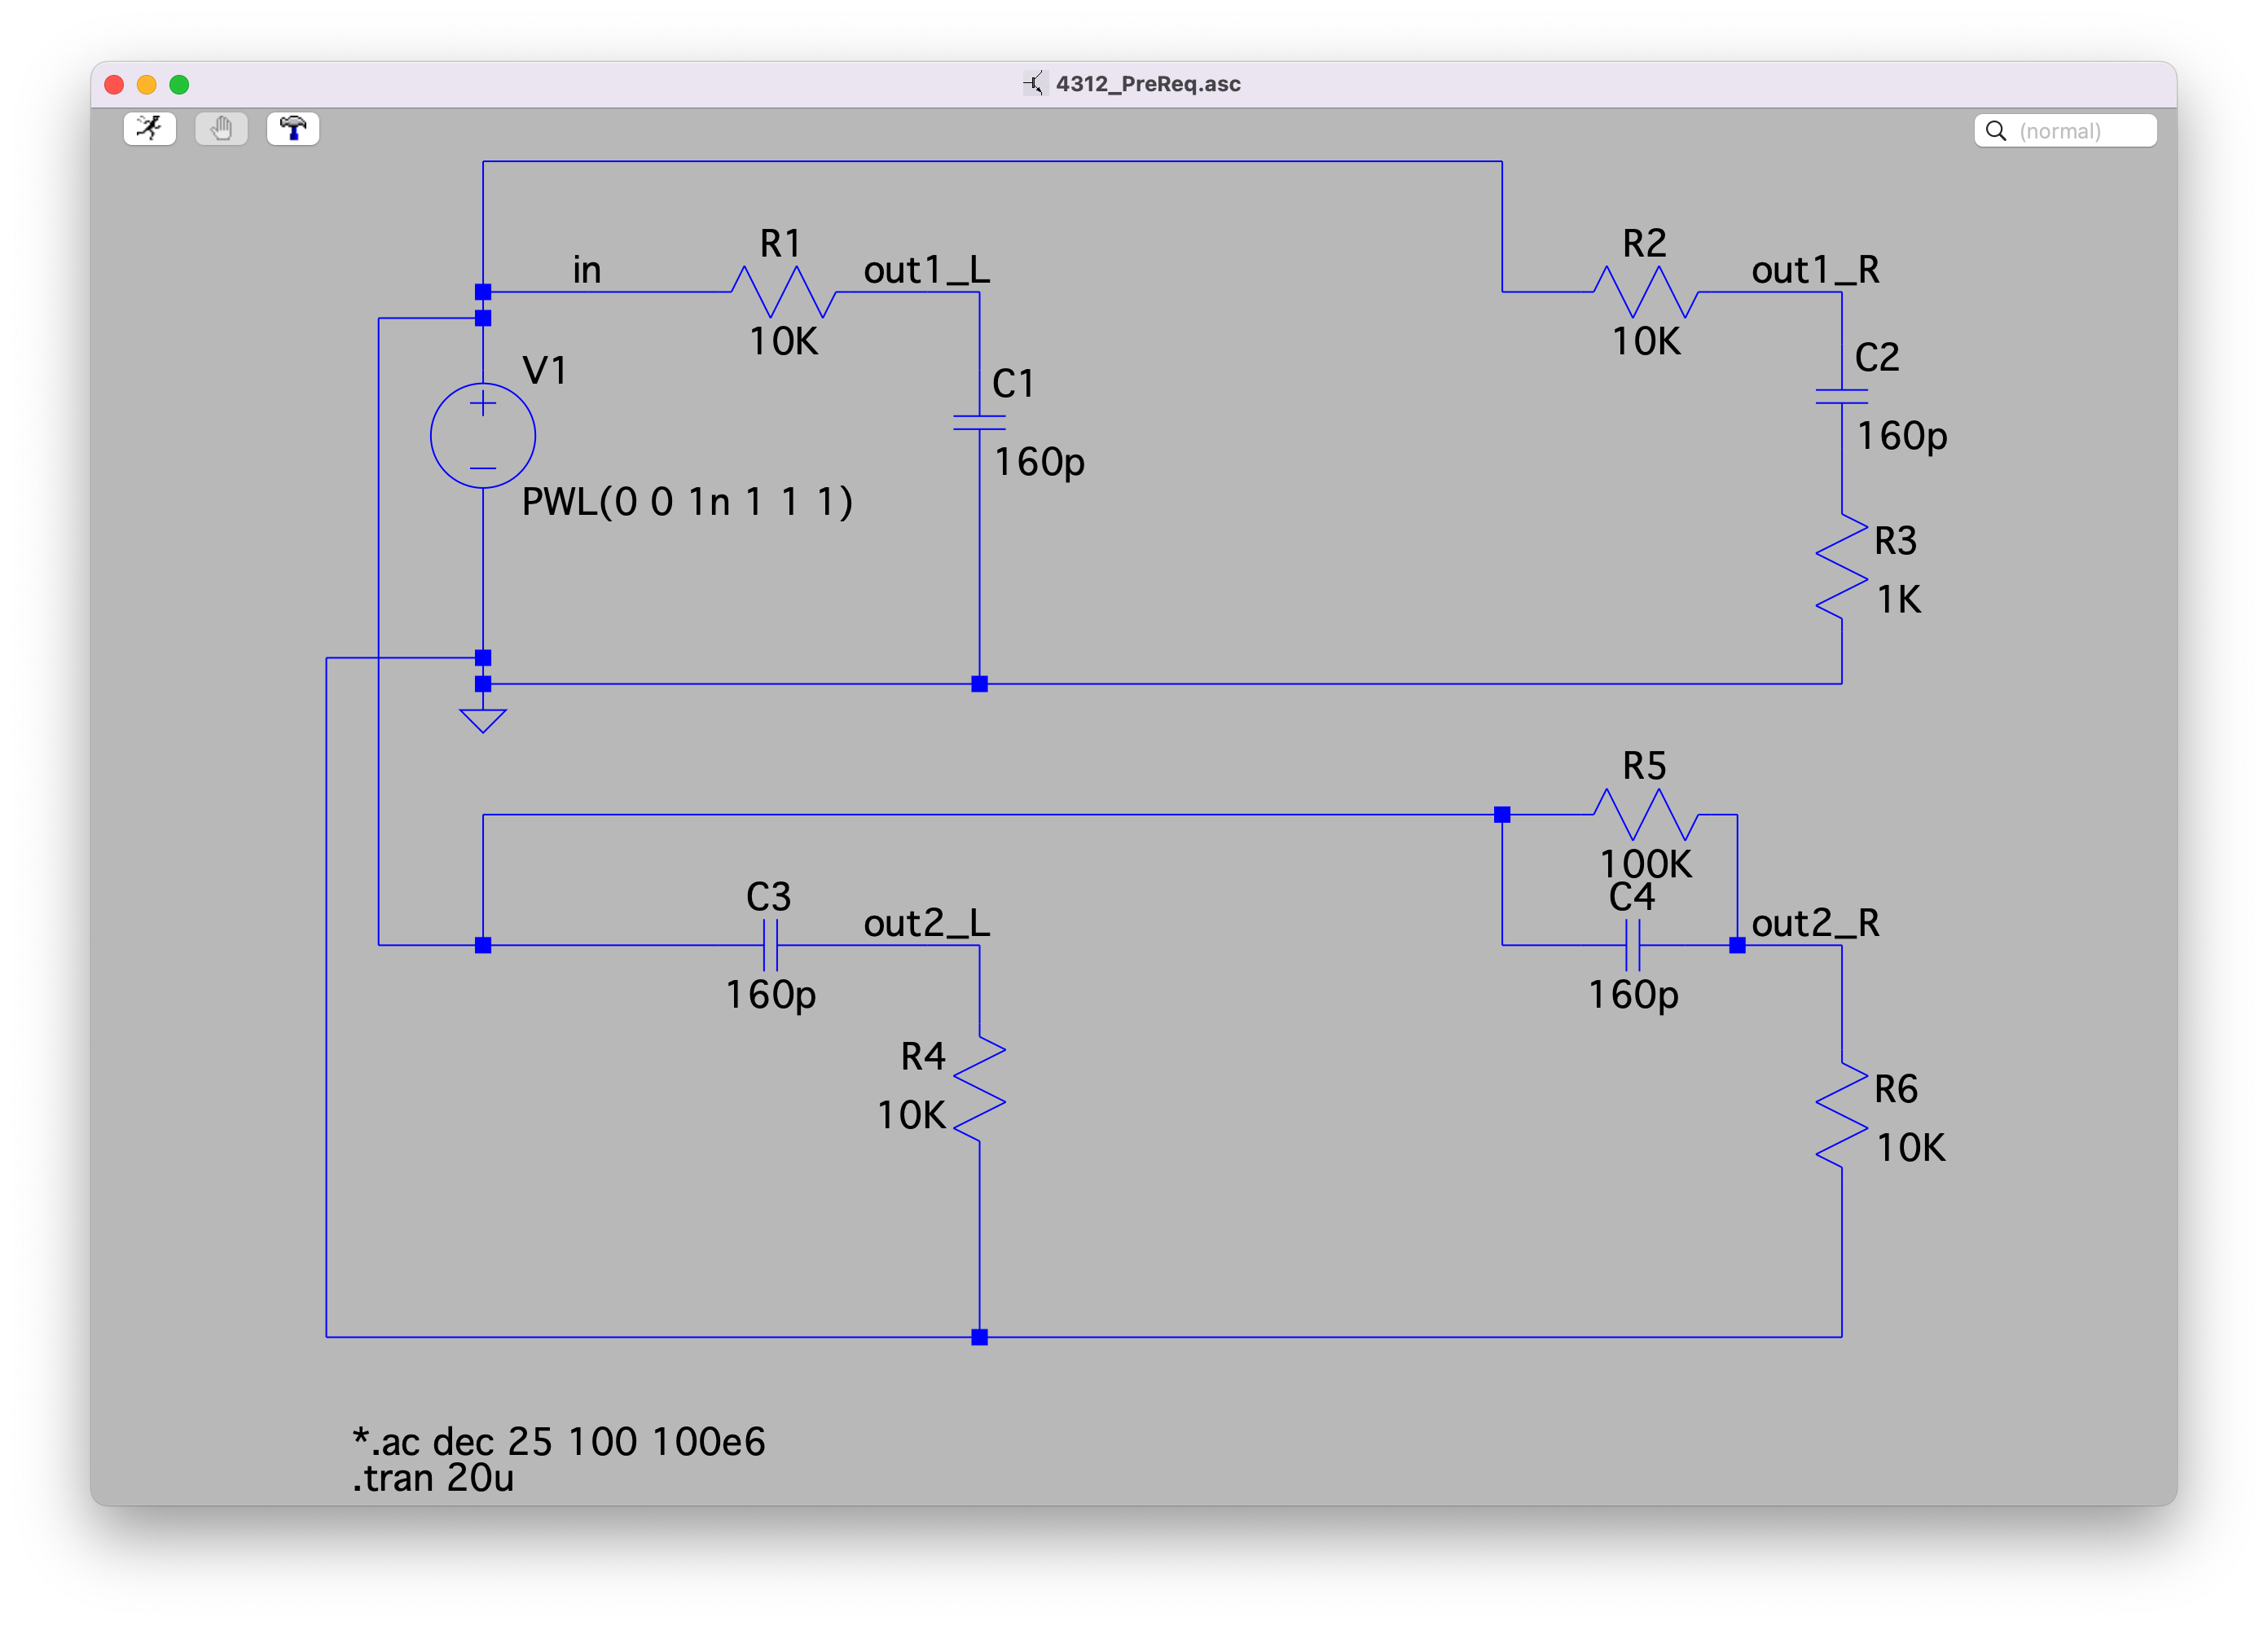Open the Control Panel hammer icon
2268x1626 pixels.
(293, 129)
